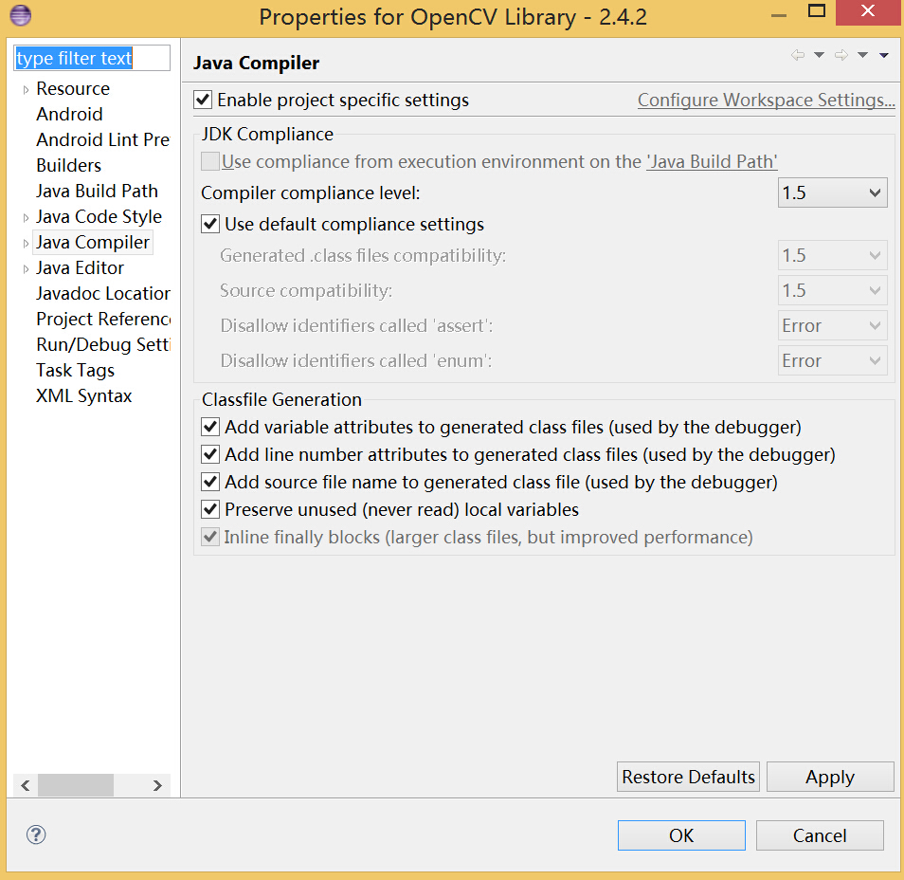Expand the Java Compiler tree node

(26, 244)
